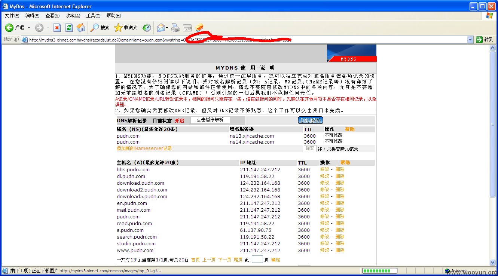Screen dimensions: 498x276
Task: Click the Internet zone icon in status bar
Action: click(447, 271)
